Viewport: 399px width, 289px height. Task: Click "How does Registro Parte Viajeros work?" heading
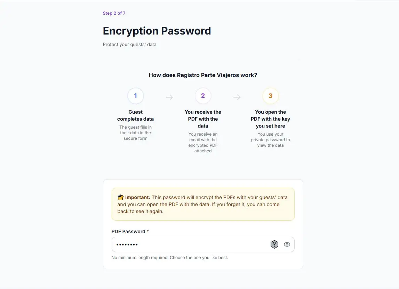[203, 75]
